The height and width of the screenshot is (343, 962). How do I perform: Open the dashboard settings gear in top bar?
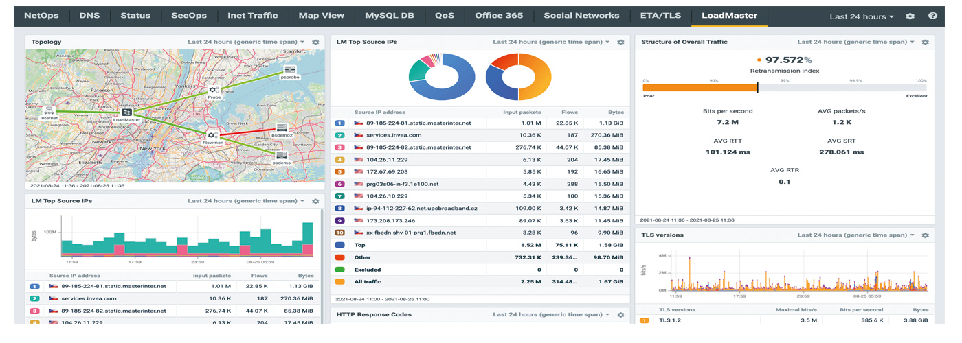click(910, 16)
